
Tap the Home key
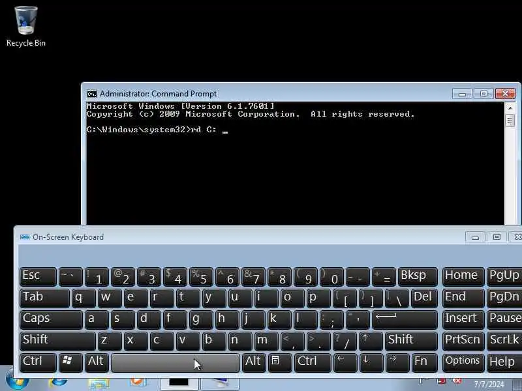[463, 277]
